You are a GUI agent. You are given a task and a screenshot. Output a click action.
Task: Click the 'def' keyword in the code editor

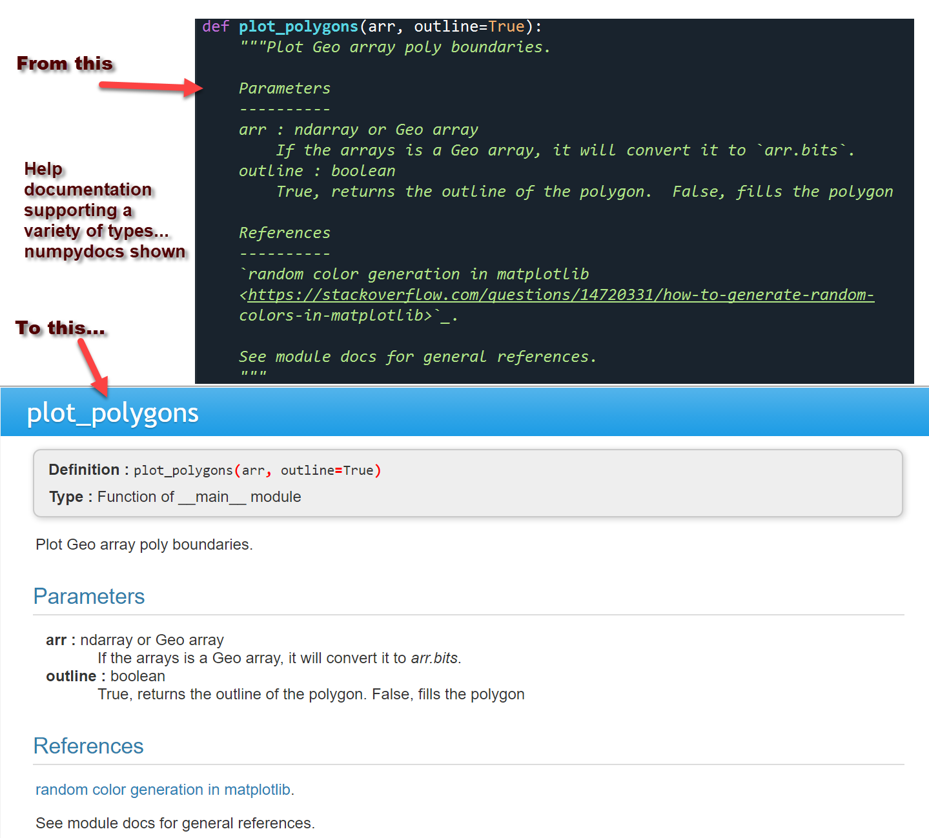point(216,26)
